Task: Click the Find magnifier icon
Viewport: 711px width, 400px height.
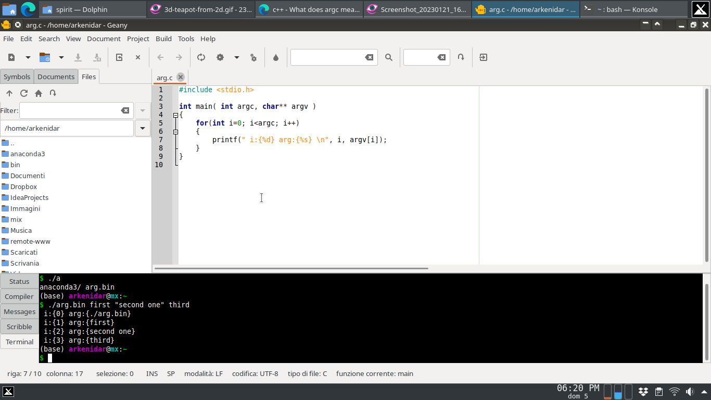Action: [389, 57]
